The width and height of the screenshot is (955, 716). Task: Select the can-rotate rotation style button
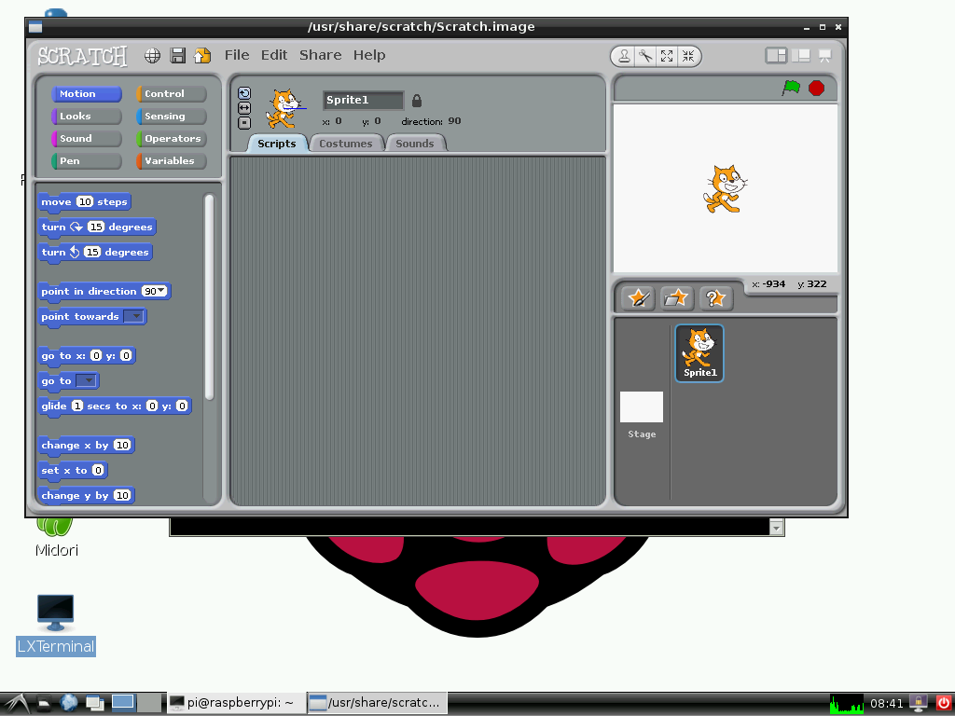[244, 93]
